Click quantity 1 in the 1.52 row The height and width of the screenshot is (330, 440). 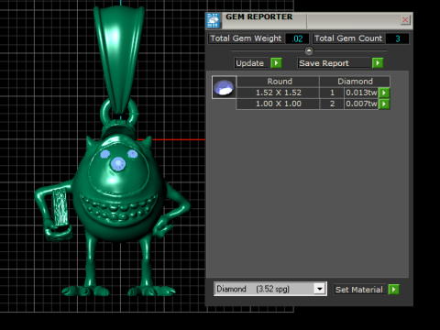332,93
